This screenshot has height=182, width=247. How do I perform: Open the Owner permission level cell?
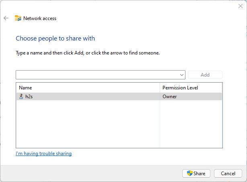pos(191,97)
